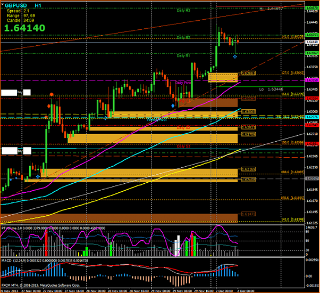Click the white 1.64140 current price tag

click(312, 42)
